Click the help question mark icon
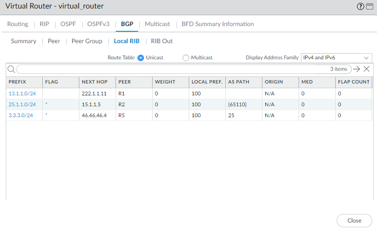This screenshot has height=232, width=377. coord(360,6)
